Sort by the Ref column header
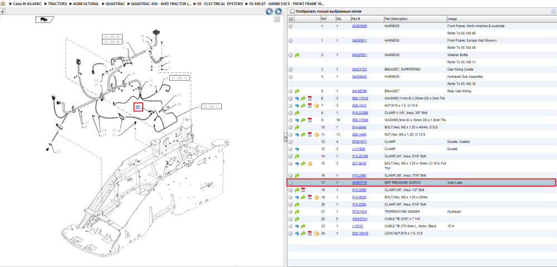This screenshot has width=557, height=267. 327,19
